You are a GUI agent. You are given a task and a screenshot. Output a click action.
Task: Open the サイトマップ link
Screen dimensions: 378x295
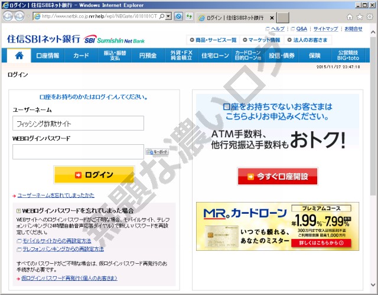click(325, 29)
